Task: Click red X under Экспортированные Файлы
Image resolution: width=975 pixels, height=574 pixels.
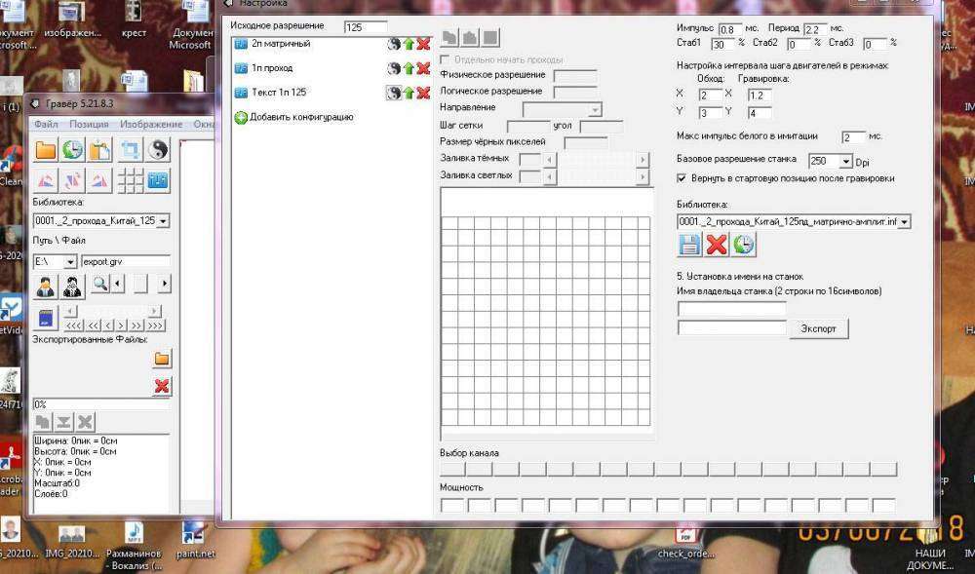Action: tap(162, 387)
